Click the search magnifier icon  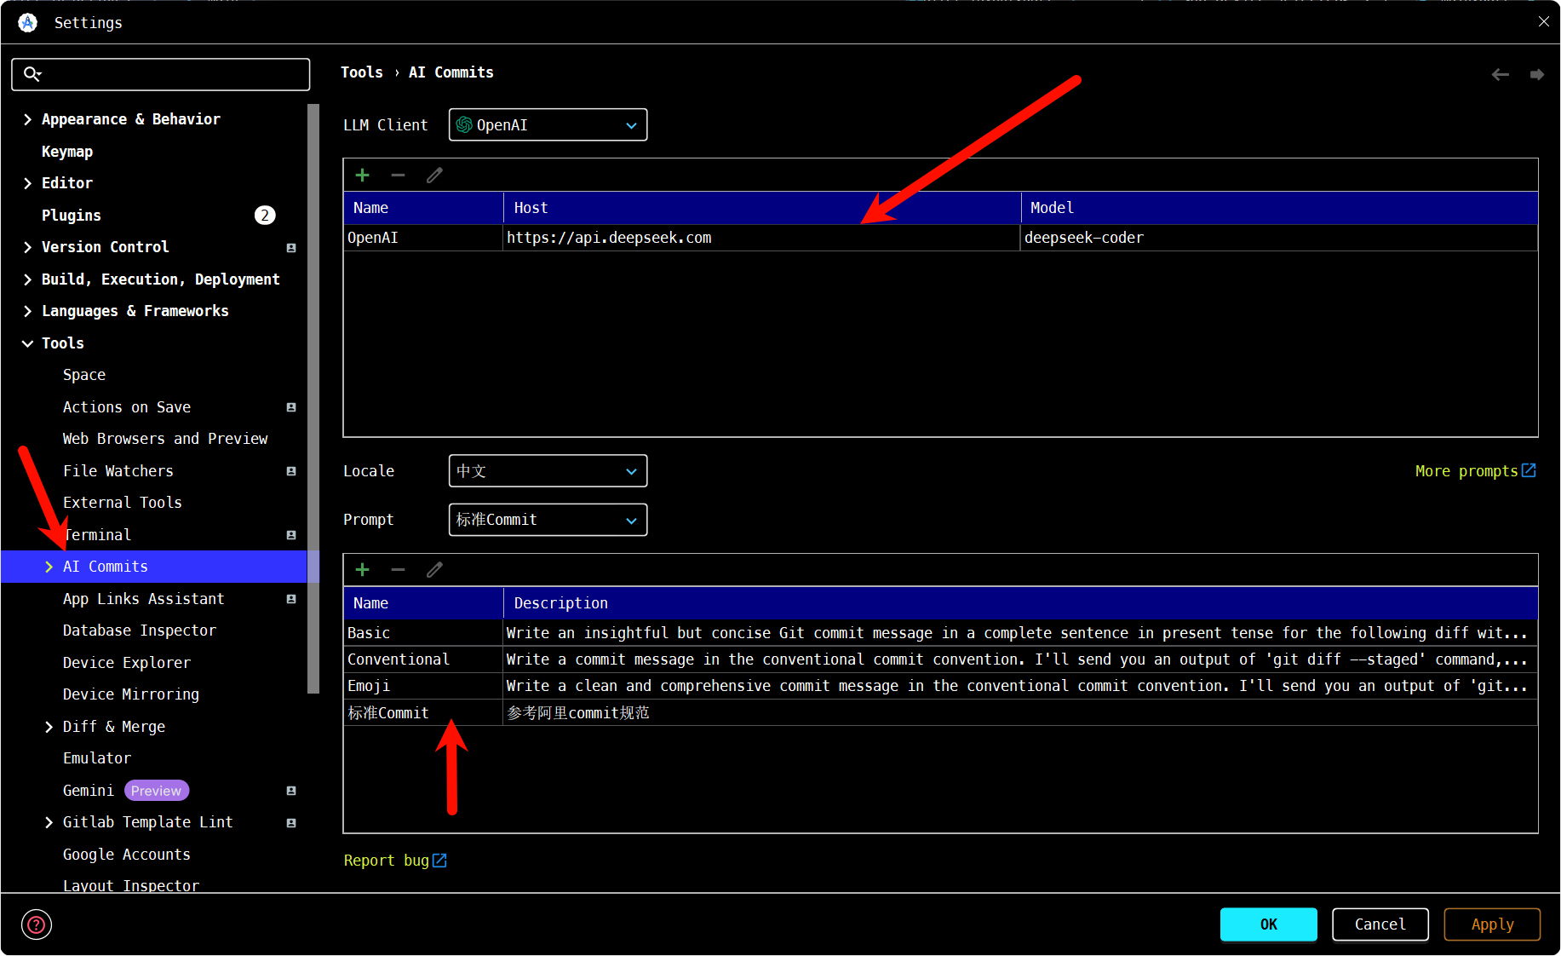[x=32, y=74]
